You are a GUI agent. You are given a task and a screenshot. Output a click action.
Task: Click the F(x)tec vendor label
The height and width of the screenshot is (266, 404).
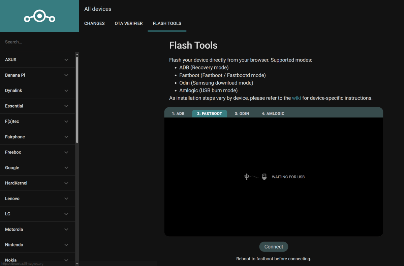pyautogui.click(x=12, y=121)
